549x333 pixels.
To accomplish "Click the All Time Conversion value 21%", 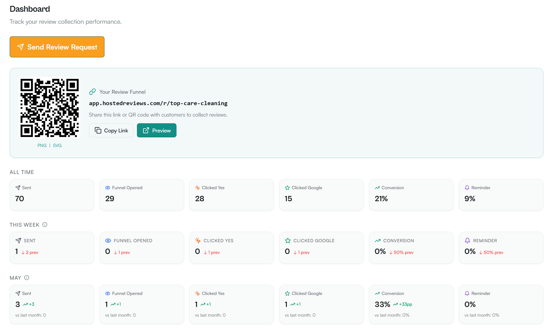I will pos(381,199).
